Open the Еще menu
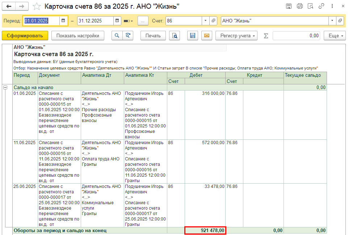This screenshot has height=235, width=348. point(336,35)
